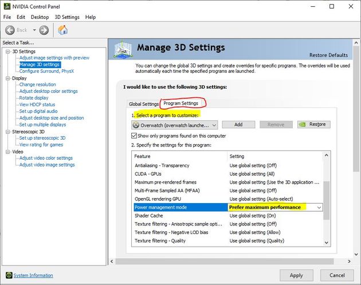The image size is (361, 285).
Task: Click the NVIDIA Control Panel title bar icon
Action: pyautogui.click(x=6, y=5)
